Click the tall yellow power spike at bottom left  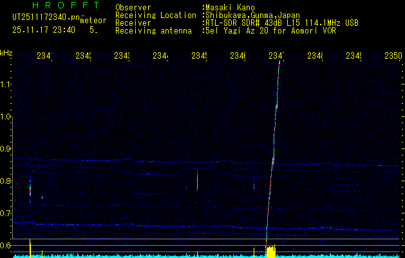[x=30, y=248]
